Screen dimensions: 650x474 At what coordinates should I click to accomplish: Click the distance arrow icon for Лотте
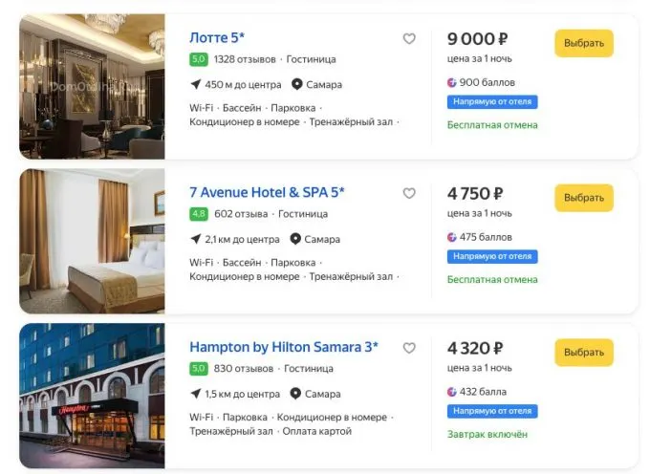click(x=196, y=84)
